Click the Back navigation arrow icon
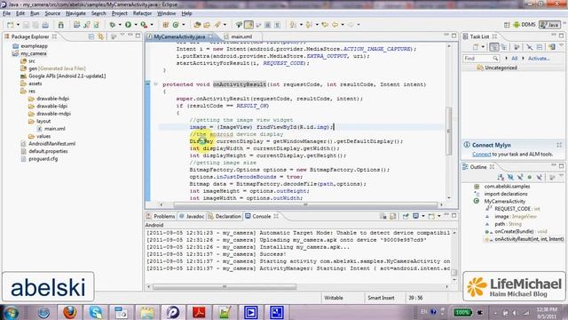This screenshot has width=568, height=320. click(x=335, y=25)
